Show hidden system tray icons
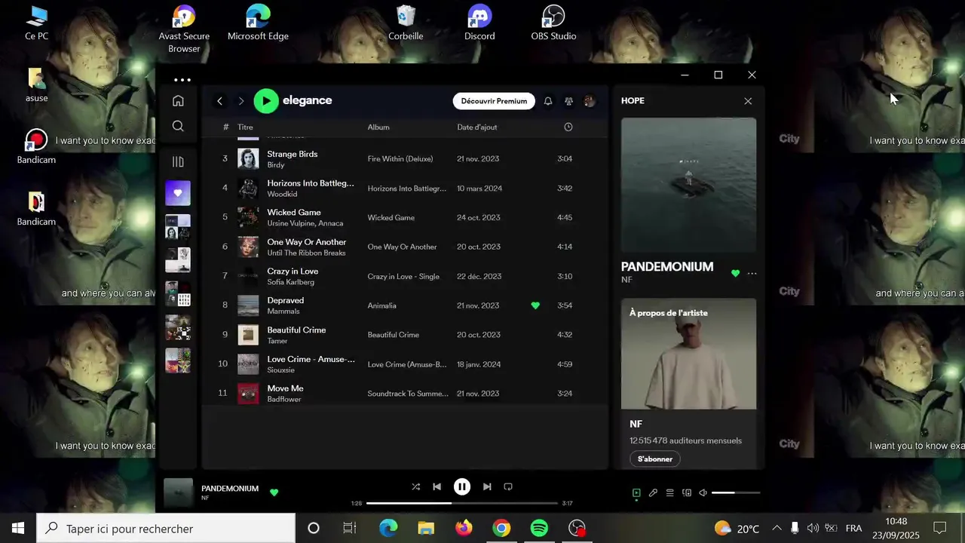The width and height of the screenshot is (965, 543). click(x=776, y=528)
